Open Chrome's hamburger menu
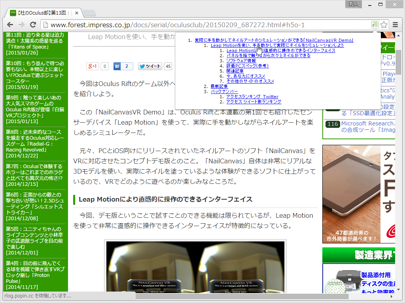The image size is (405, 303). [395, 24]
